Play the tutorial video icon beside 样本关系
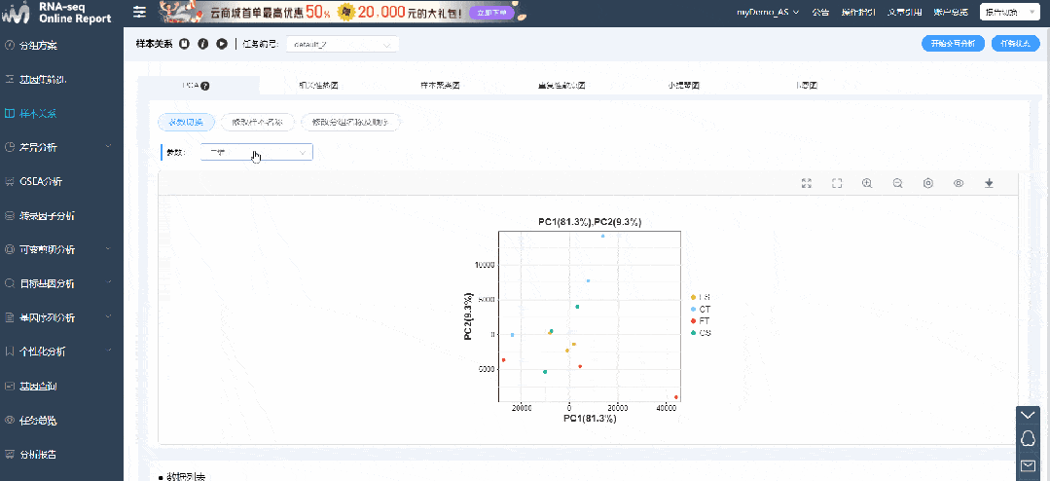This screenshot has height=481, width=1050. coord(222,44)
